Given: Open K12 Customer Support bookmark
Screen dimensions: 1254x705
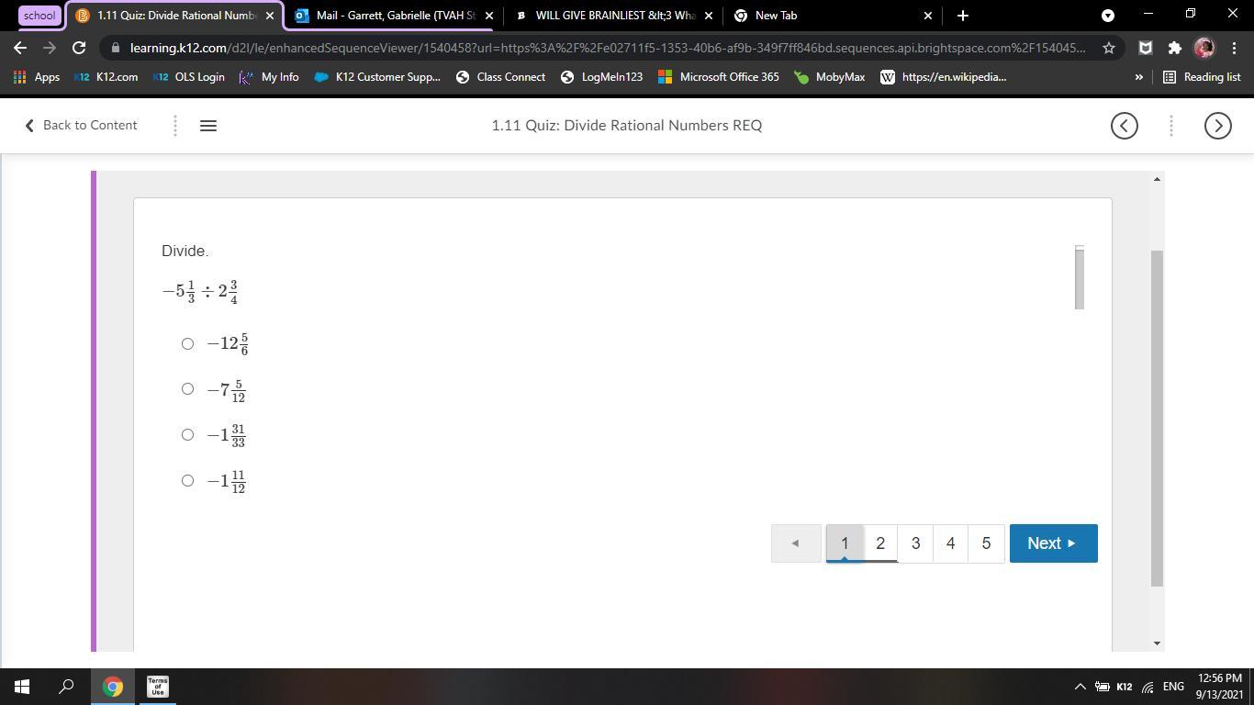Looking at the screenshot, I should [377, 77].
